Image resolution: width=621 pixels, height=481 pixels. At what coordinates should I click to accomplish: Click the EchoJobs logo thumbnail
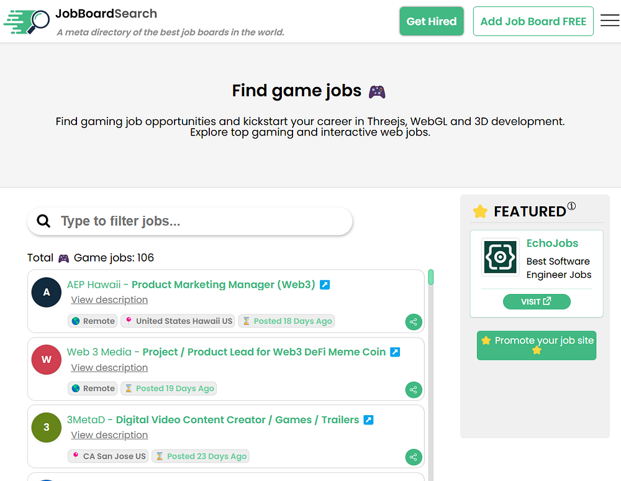(500, 257)
